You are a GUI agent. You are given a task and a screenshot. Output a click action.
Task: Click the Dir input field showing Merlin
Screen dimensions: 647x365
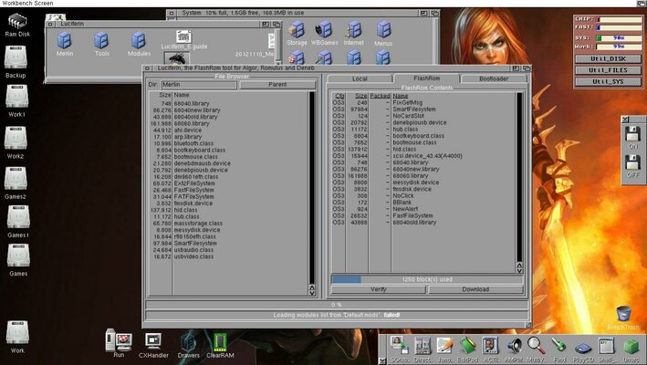point(198,84)
